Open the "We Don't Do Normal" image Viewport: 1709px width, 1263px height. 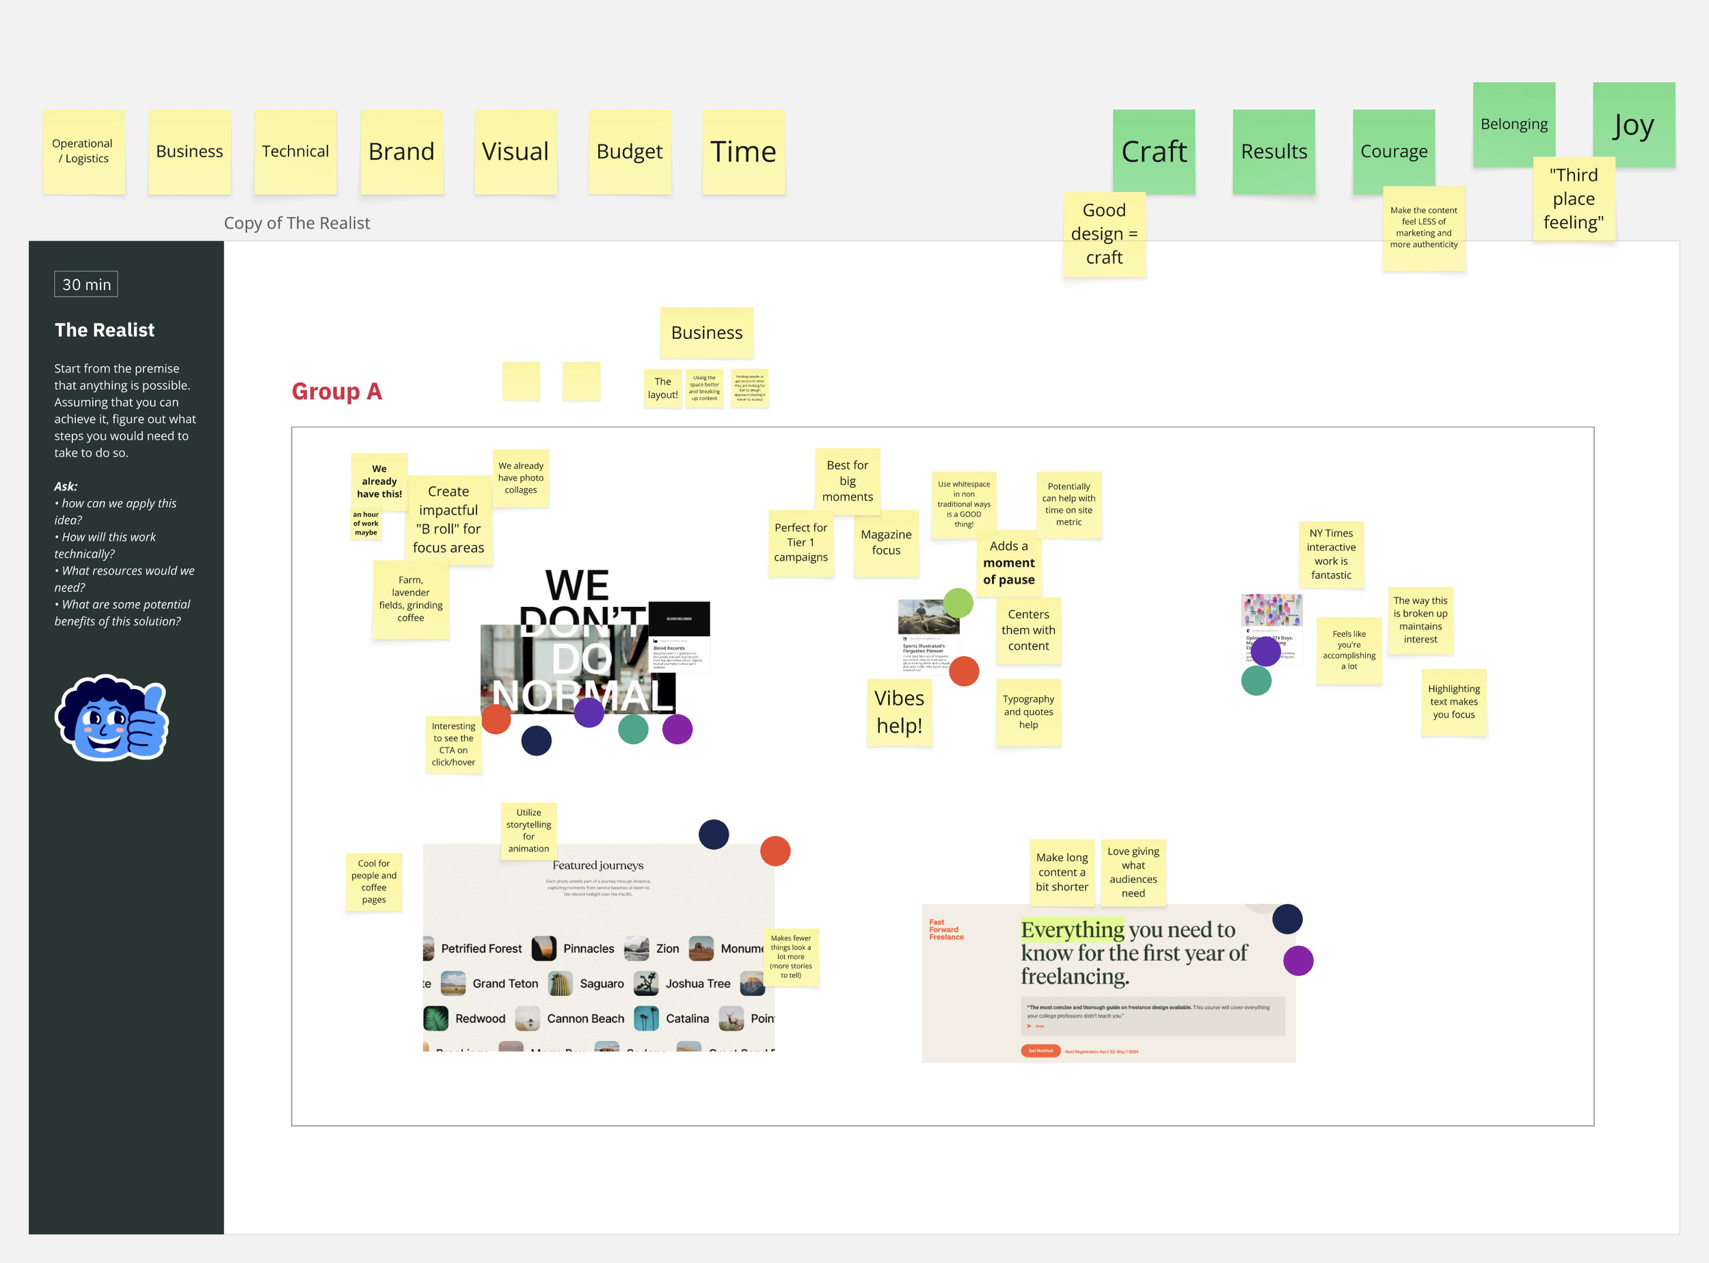click(x=566, y=657)
